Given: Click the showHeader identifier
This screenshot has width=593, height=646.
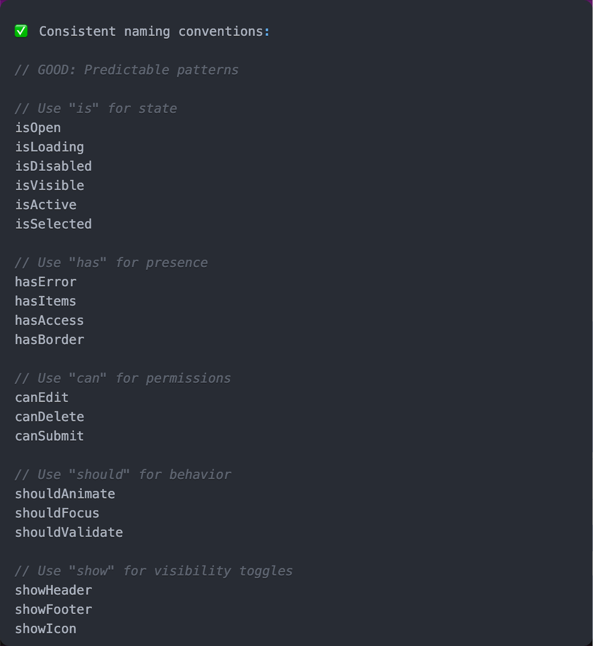Looking at the screenshot, I should point(53,590).
